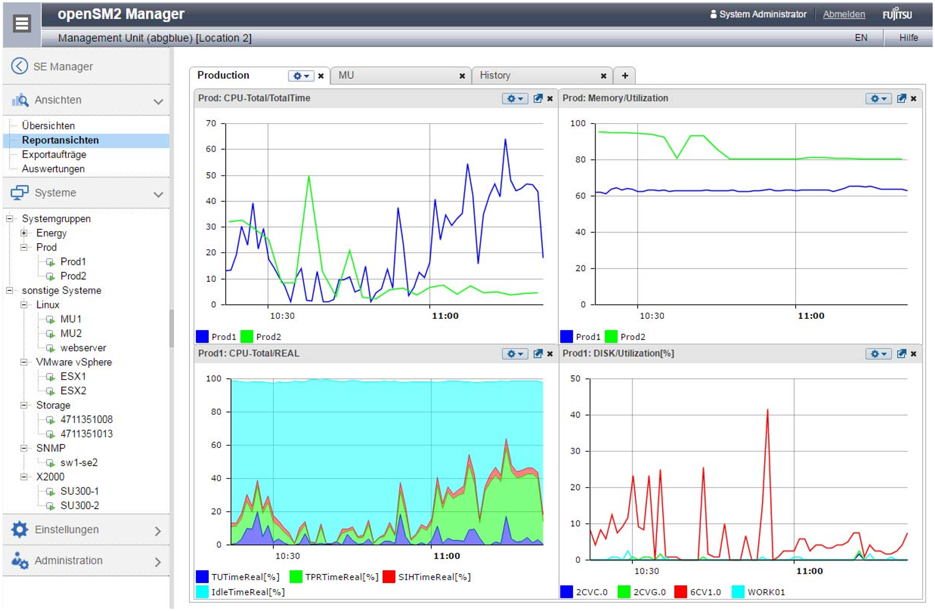935x611 pixels.
Task: Pop out the Prod: CPU-Total/TotalTime chart
Action: point(538,99)
